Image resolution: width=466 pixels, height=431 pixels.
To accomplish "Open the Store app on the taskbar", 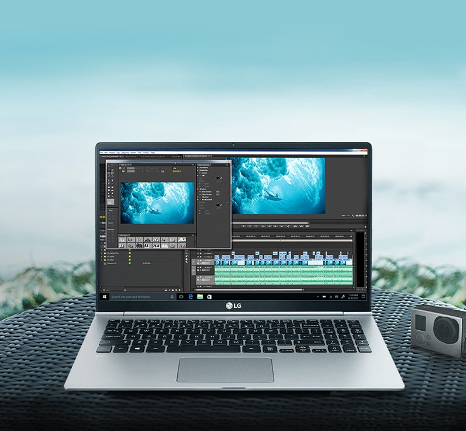I will 209,297.
